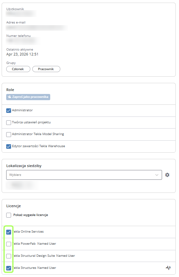Viewport: 179px width, 277px height.
Task: Uncheck the Administrator role
Action: (x=9, y=110)
